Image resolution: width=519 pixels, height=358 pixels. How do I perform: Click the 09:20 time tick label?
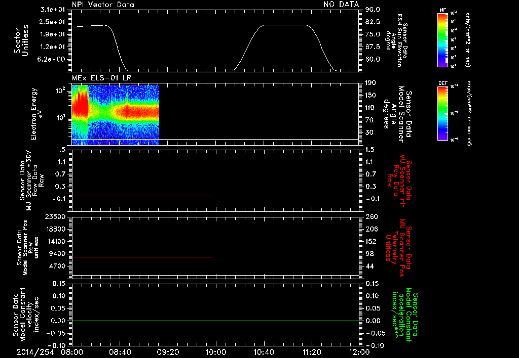click(x=168, y=352)
